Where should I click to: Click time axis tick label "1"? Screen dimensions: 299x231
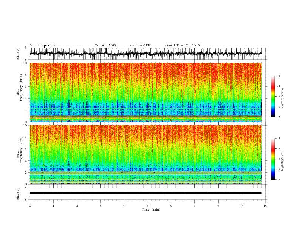(x=53, y=206)
